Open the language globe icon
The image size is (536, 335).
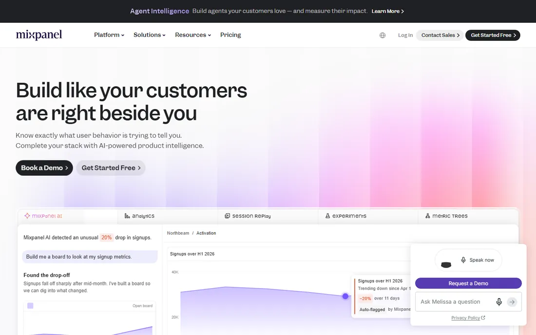[x=383, y=35]
